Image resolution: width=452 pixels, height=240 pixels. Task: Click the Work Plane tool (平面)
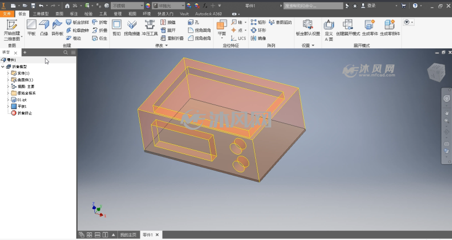pyautogui.click(x=222, y=28)
